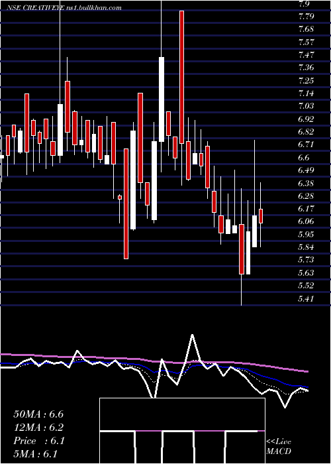Select the 5.63 price axis label

pos(306,272)
